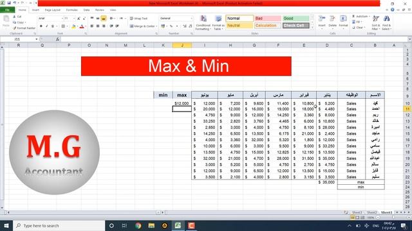Toggle Italic formatting
Screen dimensions: 412x231
[x=47, y=26]
